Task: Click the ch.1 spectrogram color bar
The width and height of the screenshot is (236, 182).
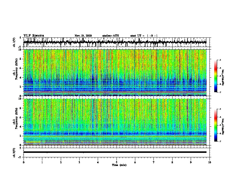Action: [x=216, y=76]
